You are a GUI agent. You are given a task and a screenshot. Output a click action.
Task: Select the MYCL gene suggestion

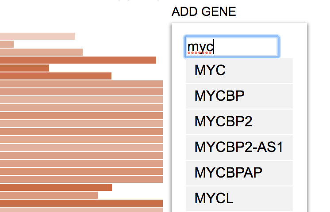coord(239,199)
